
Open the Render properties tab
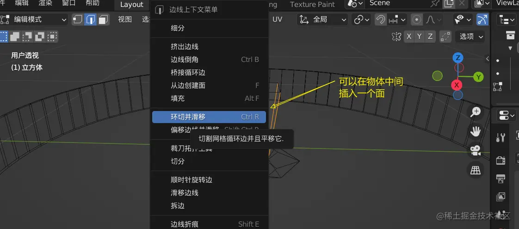point(500,161)
